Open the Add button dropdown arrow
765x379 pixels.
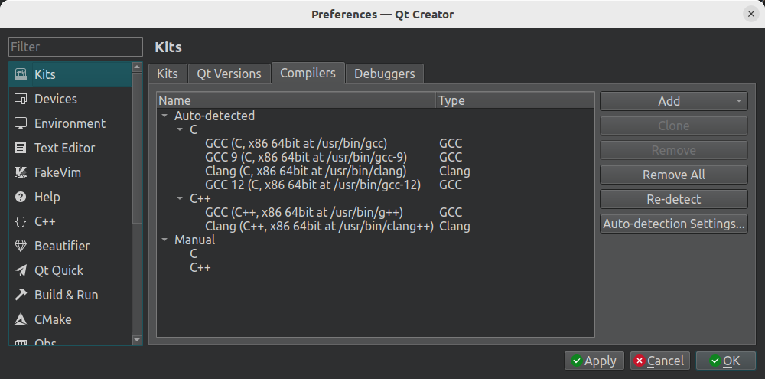[x=739, y=101]
